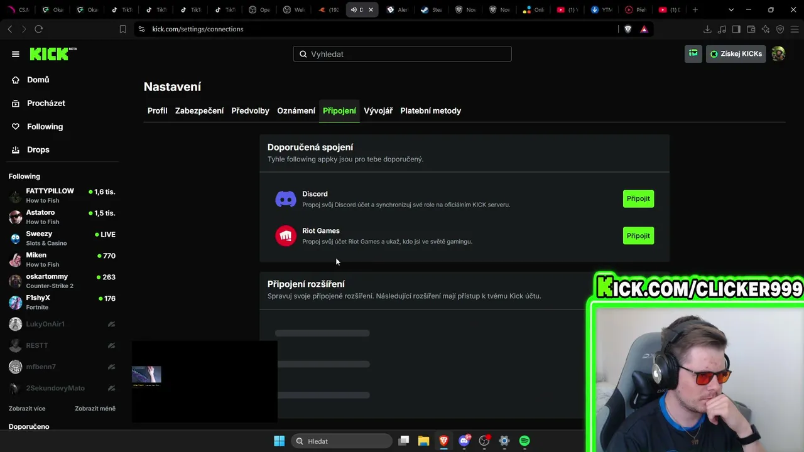Open Task View in the taskbar
The width and height of the screenshot is (804, 452).
[404, 441]
